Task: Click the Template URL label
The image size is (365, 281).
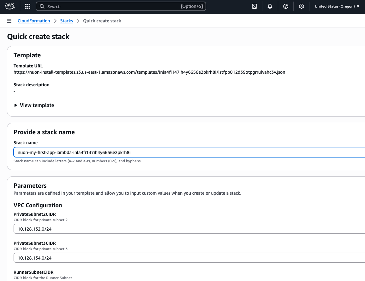Action: (28, 66)
